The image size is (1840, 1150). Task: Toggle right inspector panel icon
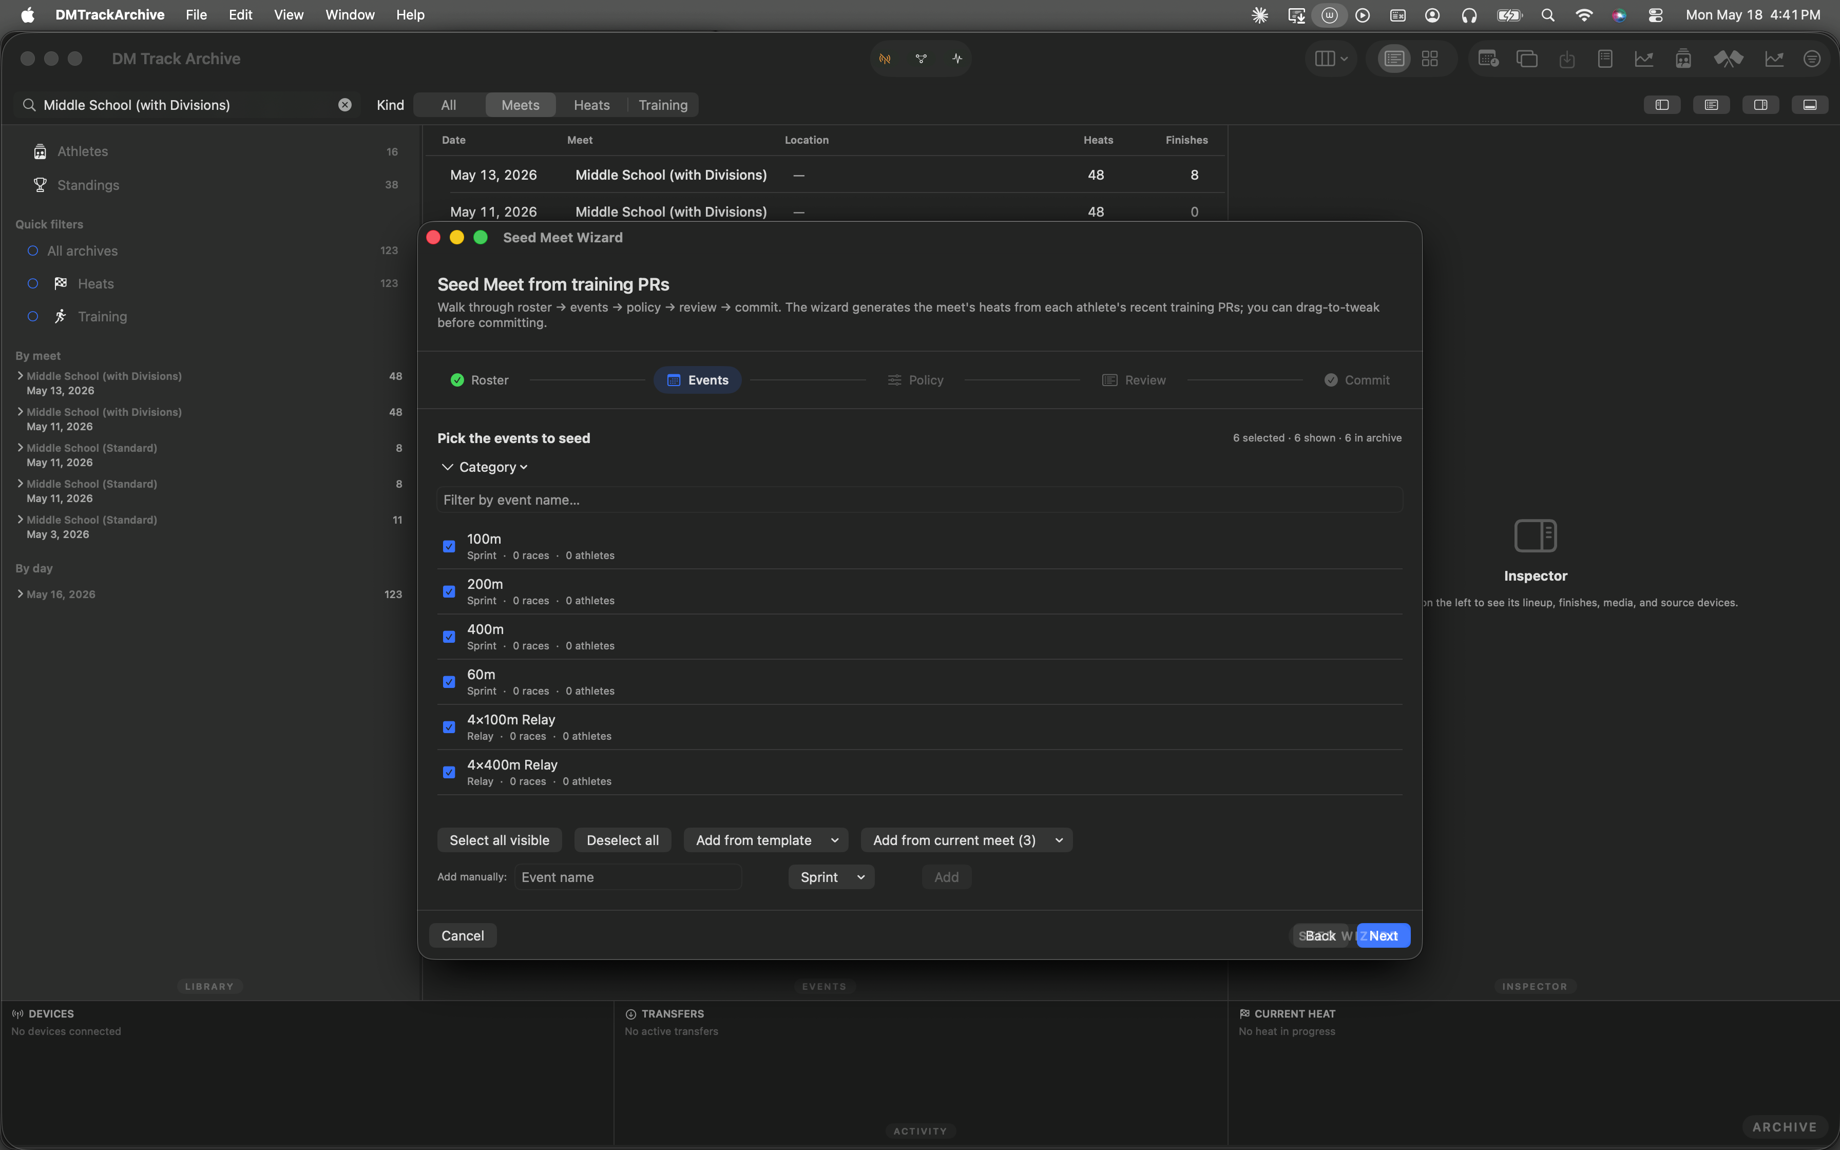point(1760,105)
